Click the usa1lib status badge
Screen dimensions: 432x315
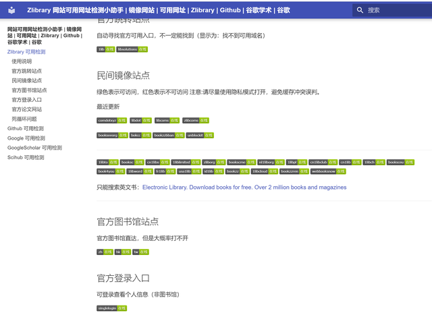click(x=189, y=171)
